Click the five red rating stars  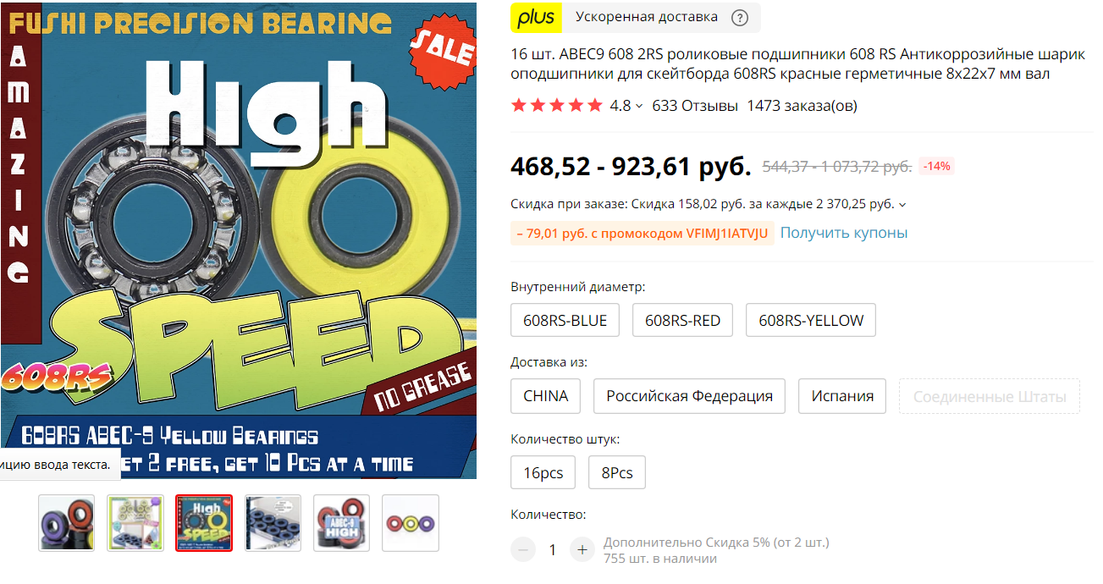(557, 106)
